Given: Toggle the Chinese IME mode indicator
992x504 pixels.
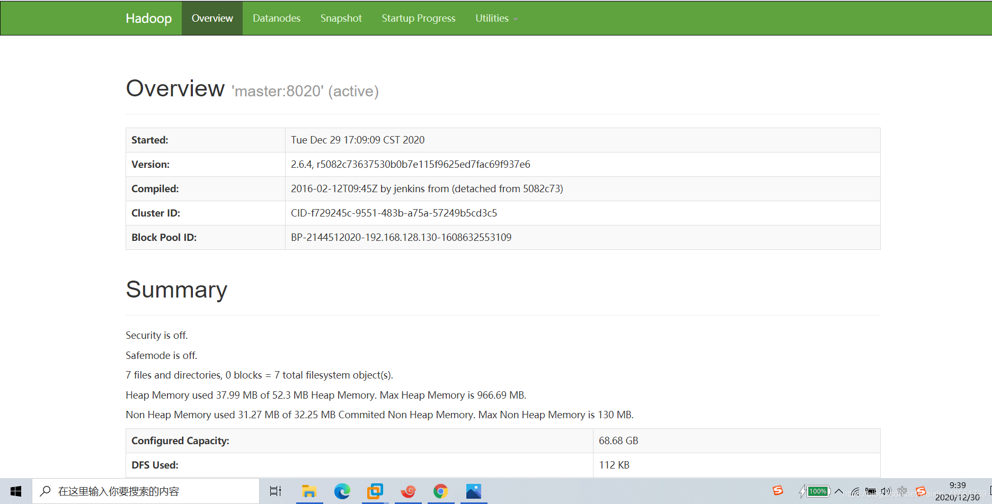Looking at the screenshot, I should click(902, 491).
